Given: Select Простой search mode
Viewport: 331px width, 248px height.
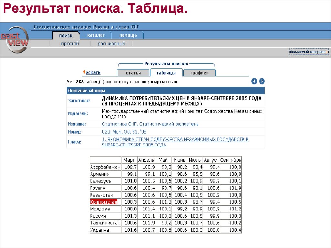Looking at the screenshot, I should tap(70, 43).
